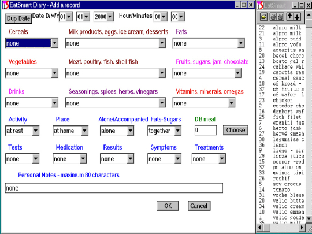Viewport: 312px width, 234px height.
Task: Select the valio gouda list row
Action: click(x=281, y=217)
